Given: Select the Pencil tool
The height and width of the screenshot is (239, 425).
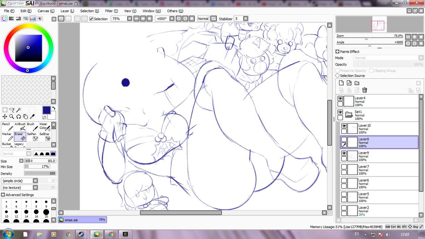Looking at the screenshot, I should pos(8,127).
